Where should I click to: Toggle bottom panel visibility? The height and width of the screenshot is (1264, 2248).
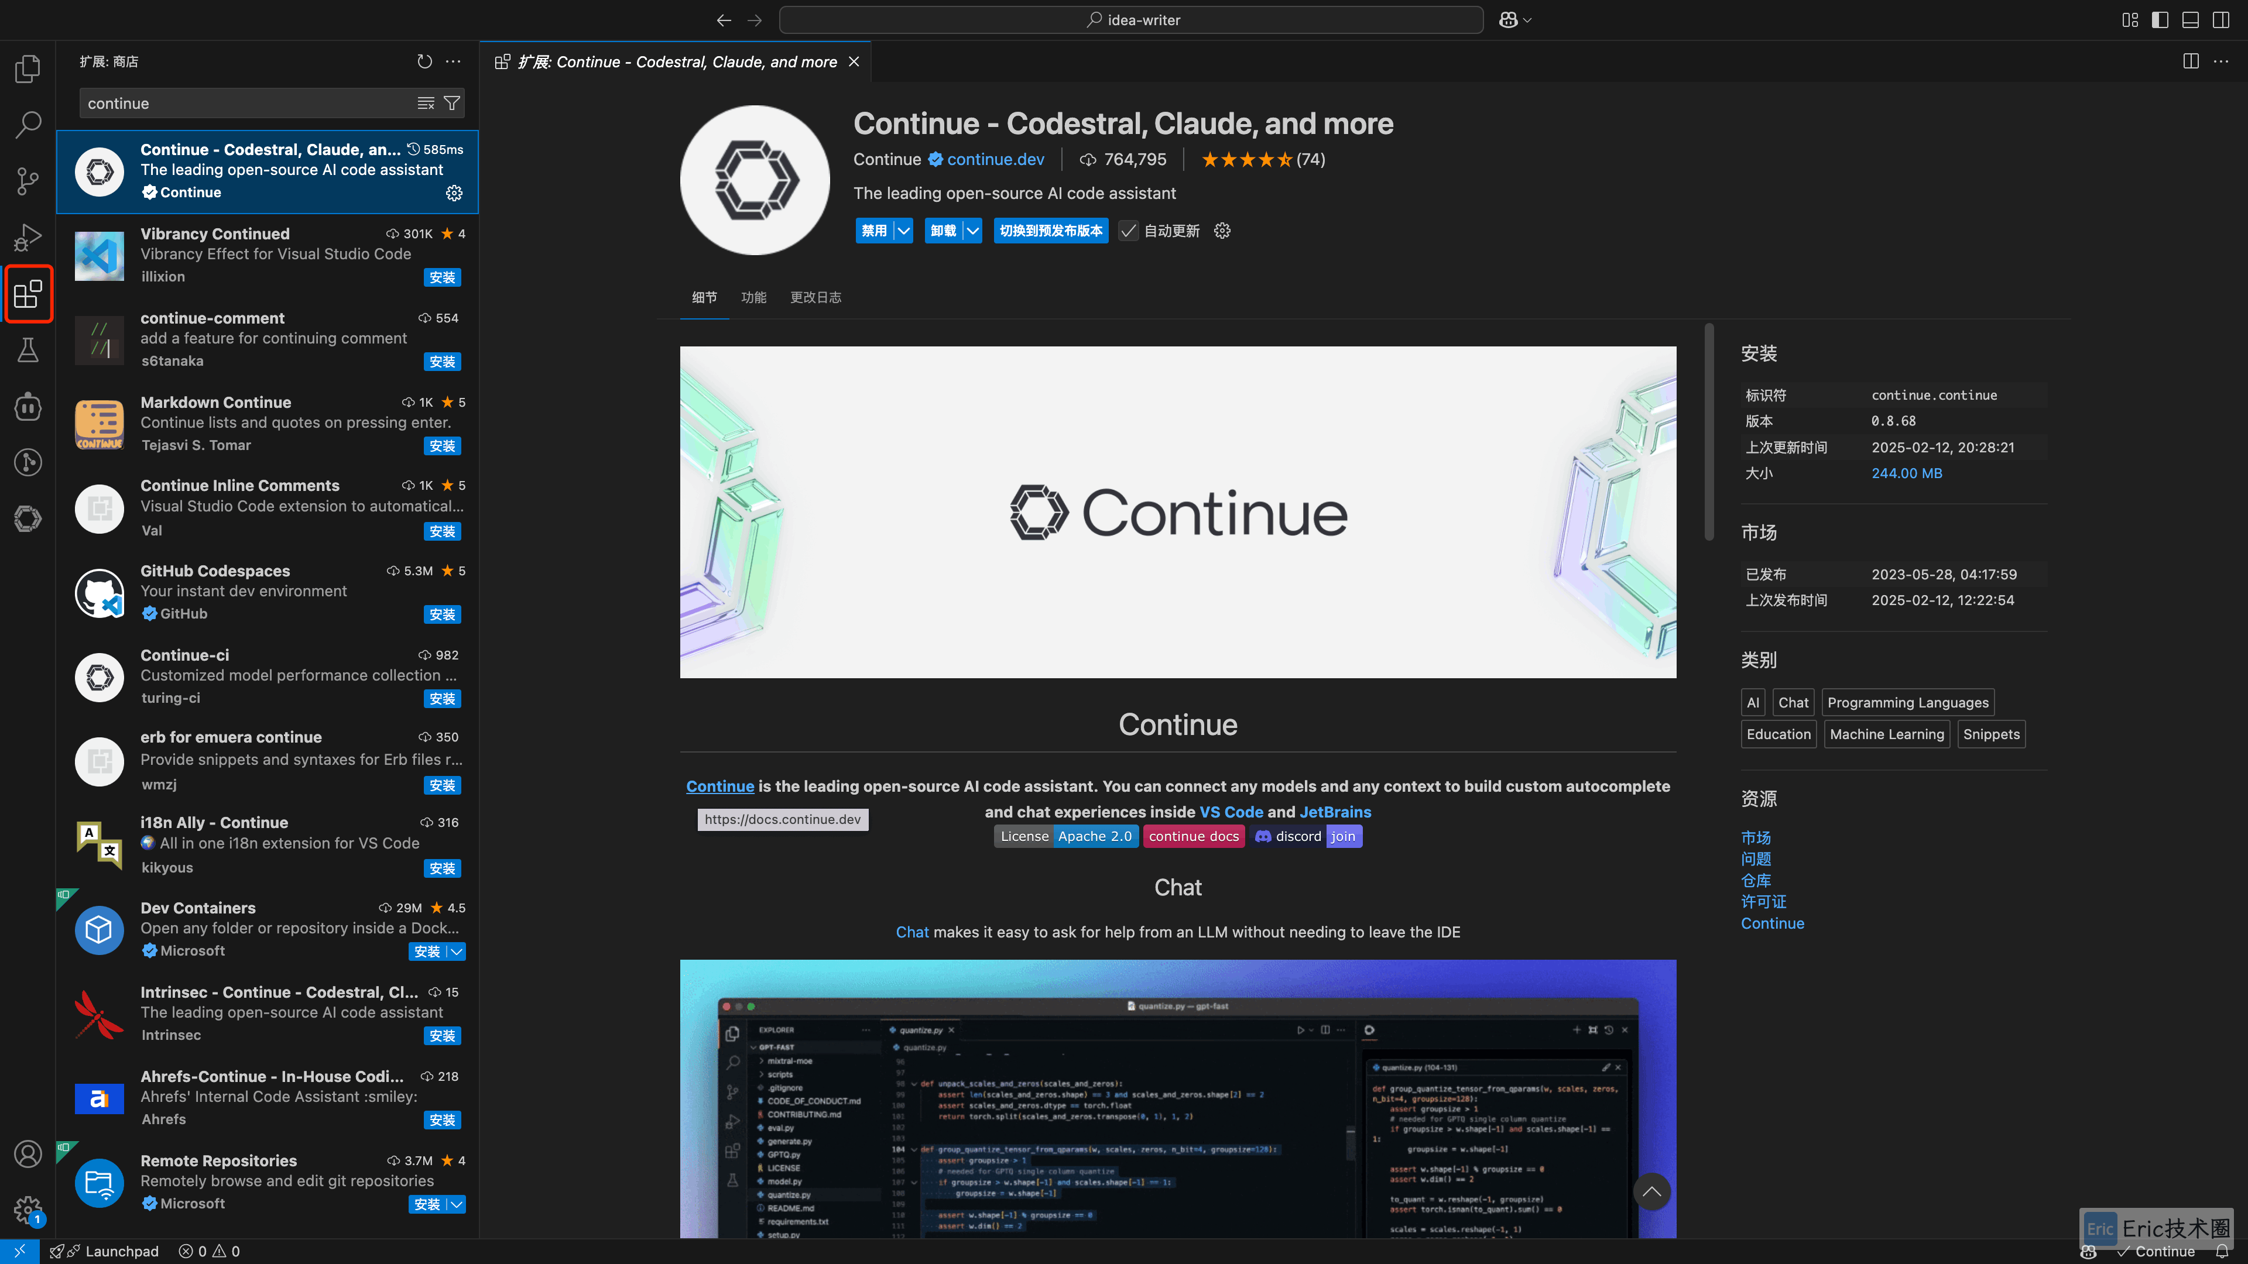coord(2191,20)
